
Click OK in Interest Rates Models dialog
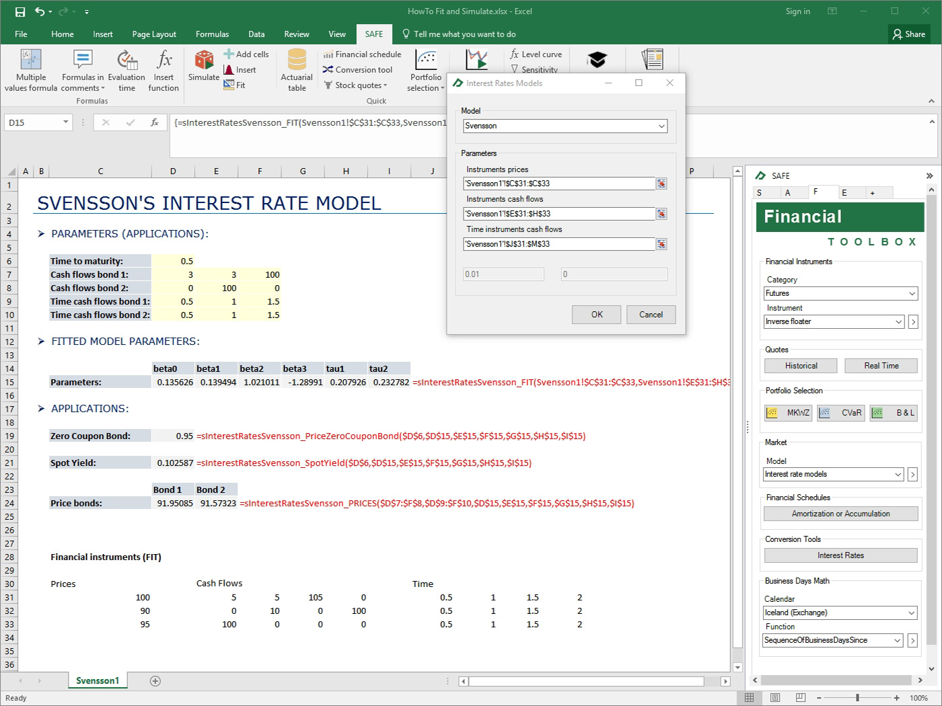[x=597, y=315]
